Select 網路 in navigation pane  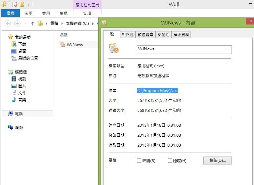click(19, 128)
